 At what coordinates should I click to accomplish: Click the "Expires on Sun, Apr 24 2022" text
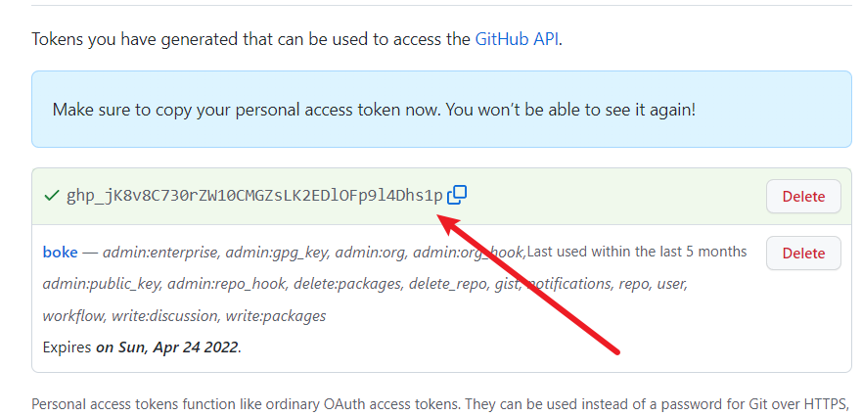(142, 347)
